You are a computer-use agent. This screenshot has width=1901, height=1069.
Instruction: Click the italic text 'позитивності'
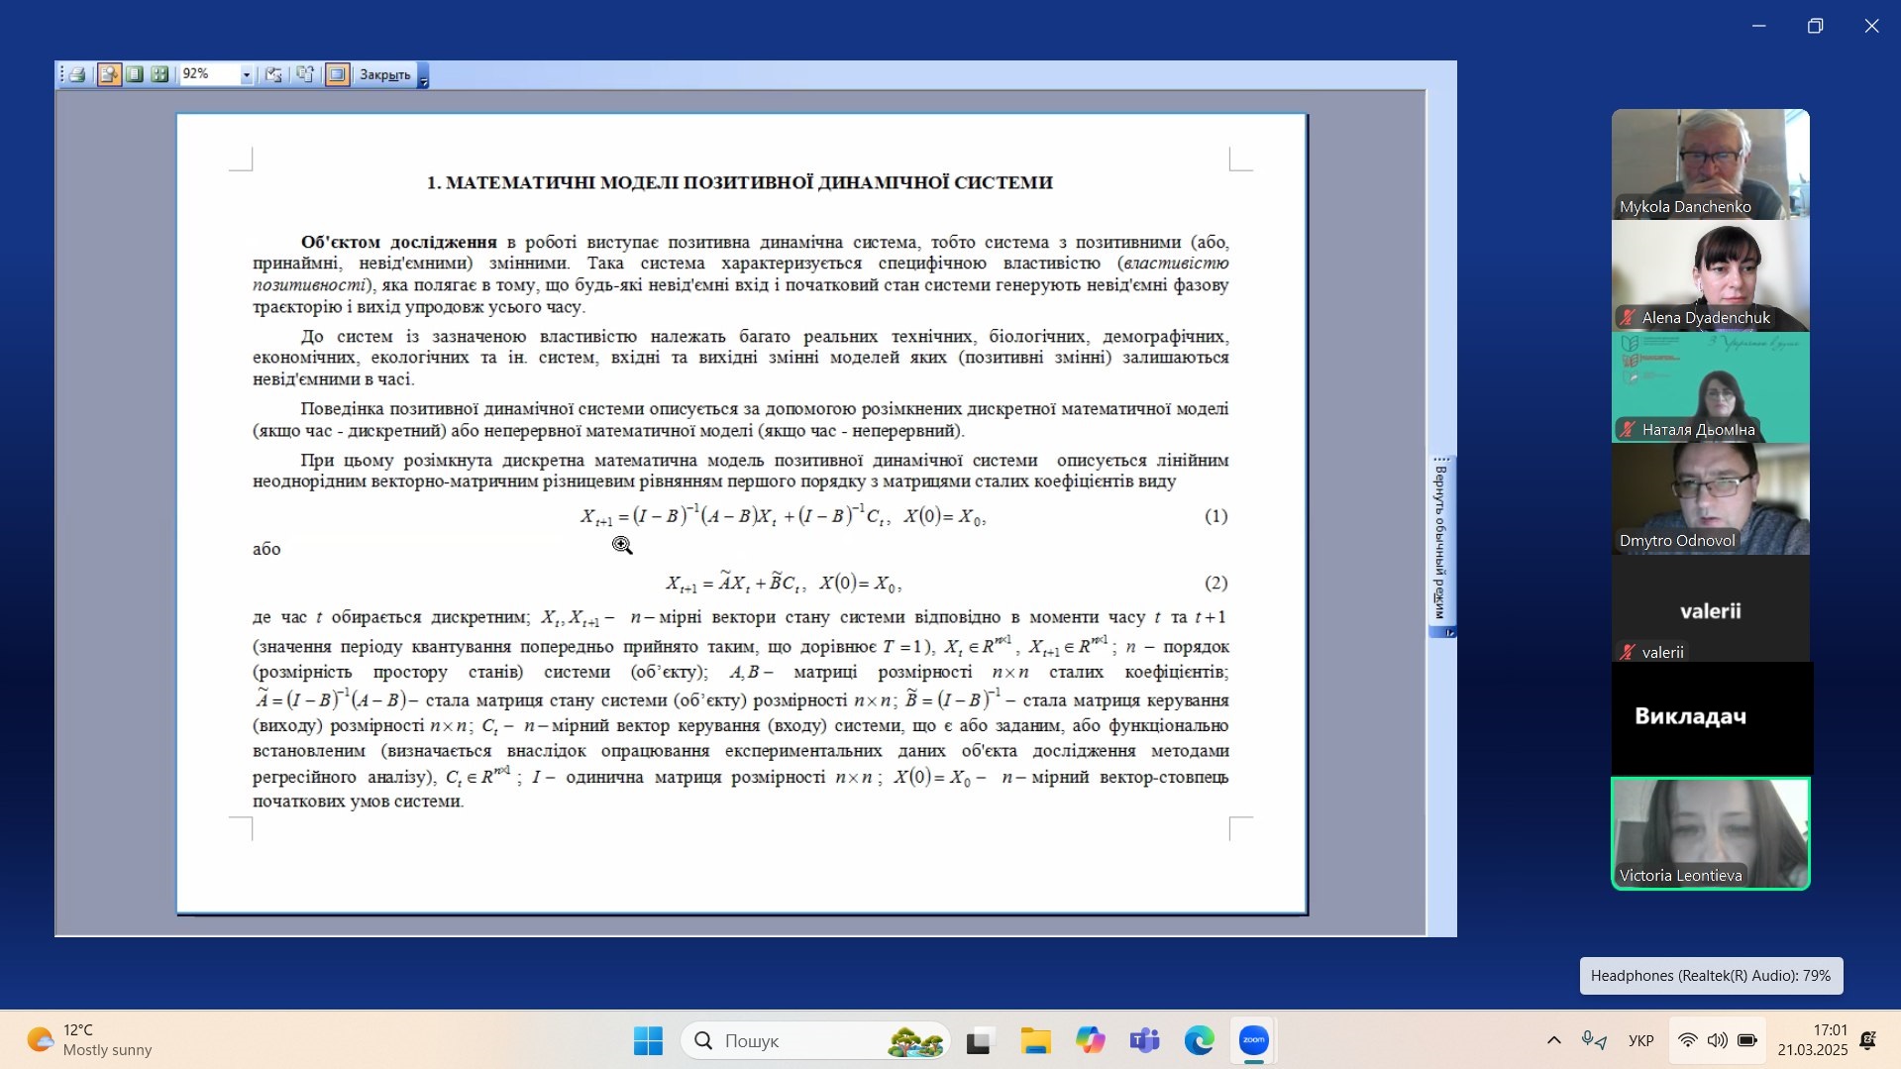pos(309,285)
